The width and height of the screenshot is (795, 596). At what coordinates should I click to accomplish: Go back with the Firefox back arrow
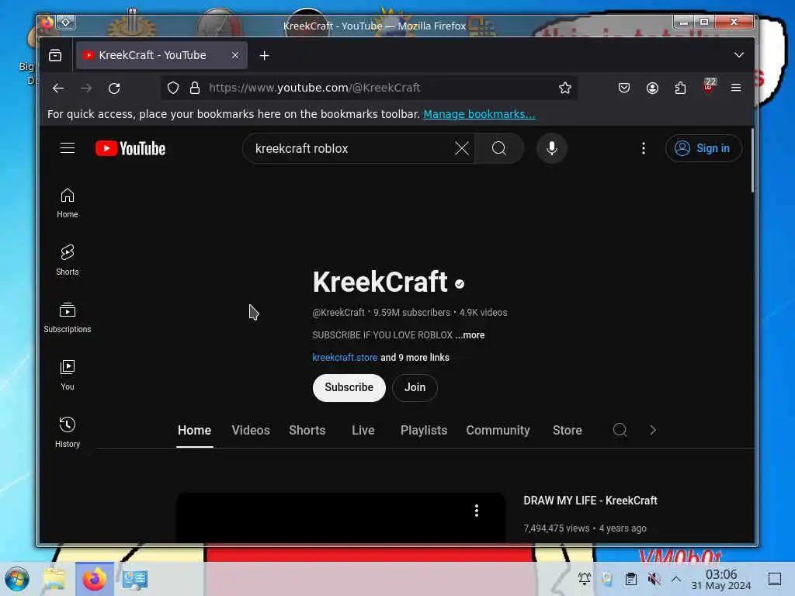coord(58,88)
